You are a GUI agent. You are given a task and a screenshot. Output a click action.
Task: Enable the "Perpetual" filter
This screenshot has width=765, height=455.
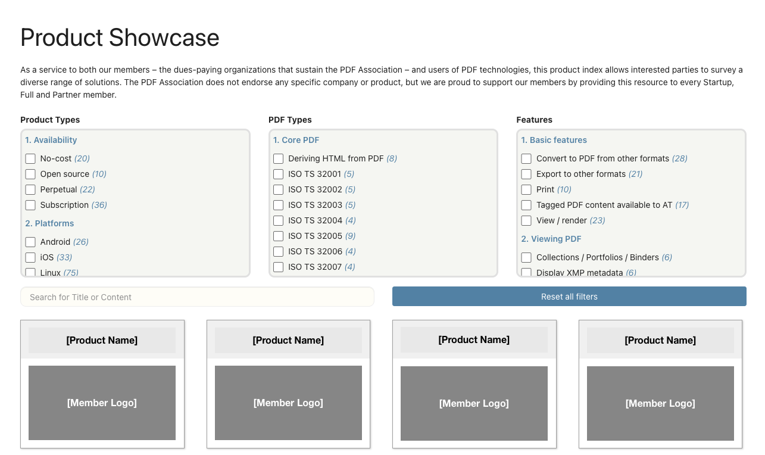tap(30, 189)
